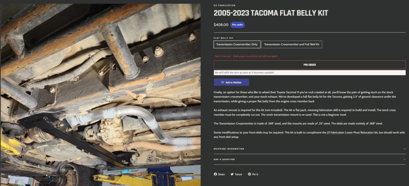409x186 pixels.
Task: Click the Tweet link text
Action: tap(238, 174)
